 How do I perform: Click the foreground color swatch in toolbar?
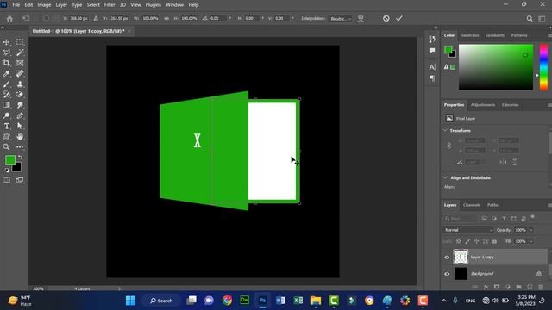(9, 160)
